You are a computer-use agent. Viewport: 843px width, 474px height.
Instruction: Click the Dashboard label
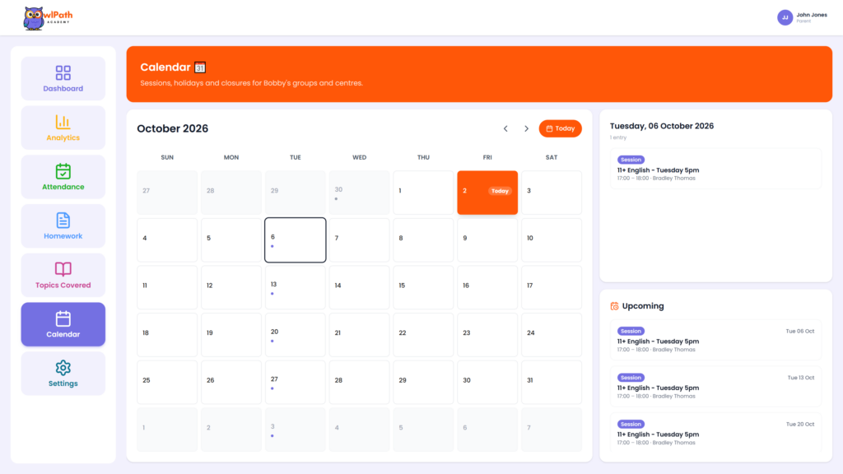(63, 89)
